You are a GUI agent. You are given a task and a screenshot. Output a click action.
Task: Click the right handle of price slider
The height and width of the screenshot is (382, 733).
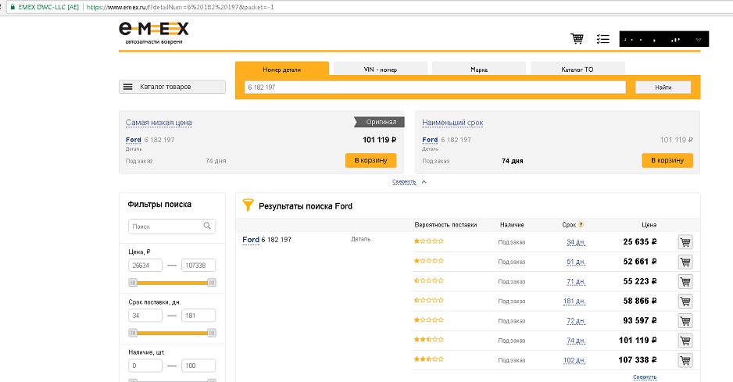pos(212,283)
